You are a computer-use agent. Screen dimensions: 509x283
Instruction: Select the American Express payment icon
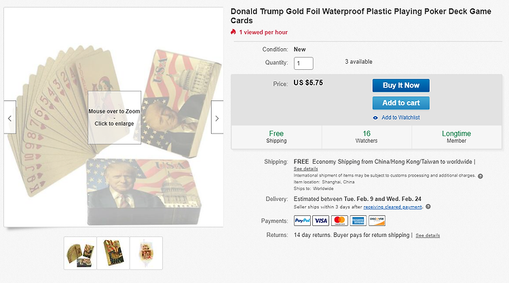pyautogui.click(x=358, y=221)
